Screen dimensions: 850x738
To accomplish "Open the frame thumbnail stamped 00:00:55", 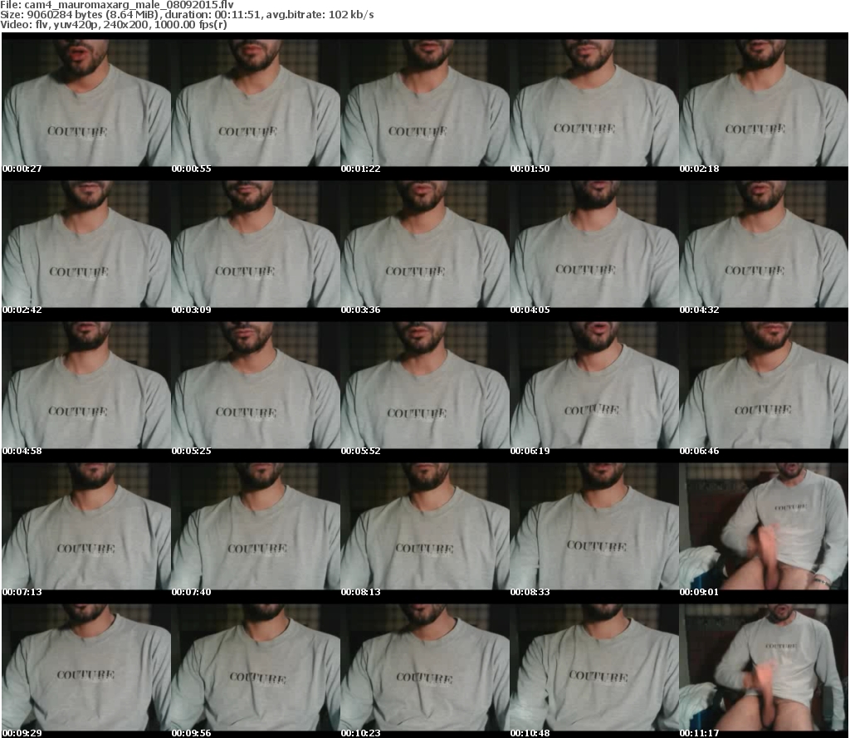I will (256, 103).
